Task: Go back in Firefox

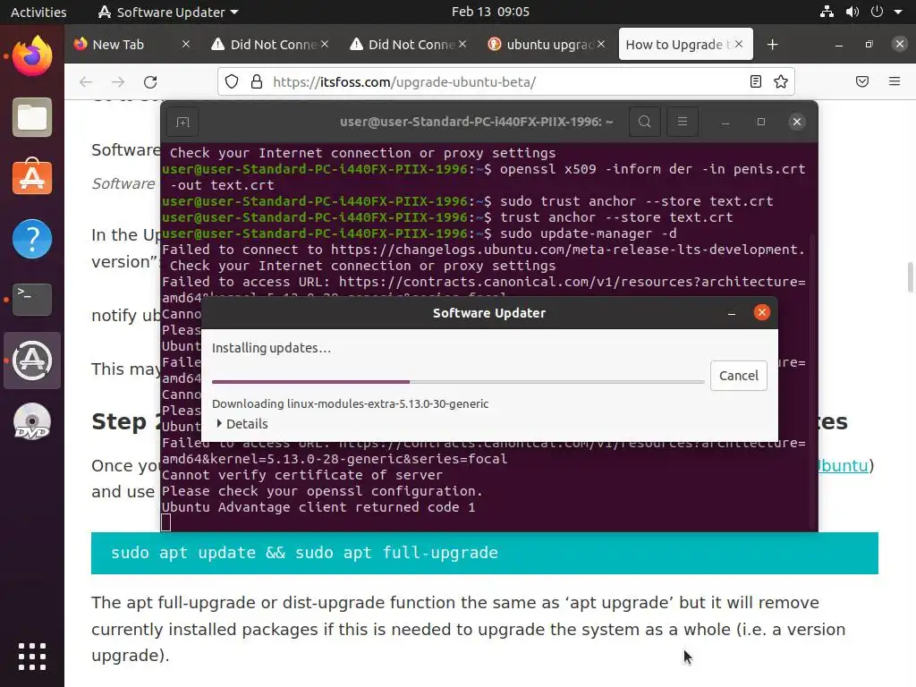Action: point(86,81)
